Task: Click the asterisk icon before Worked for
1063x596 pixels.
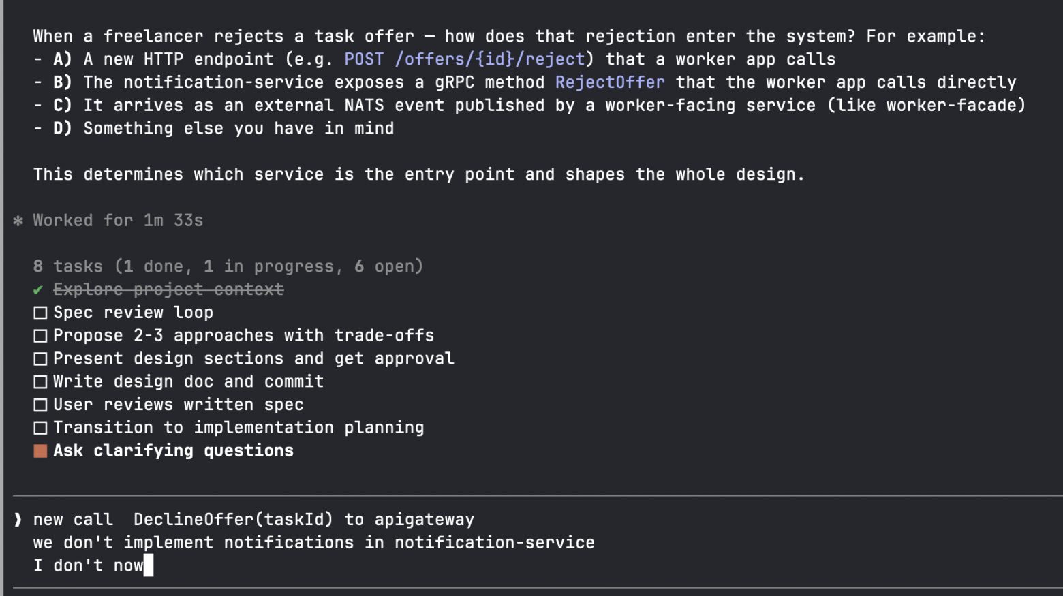Action: 18,221
